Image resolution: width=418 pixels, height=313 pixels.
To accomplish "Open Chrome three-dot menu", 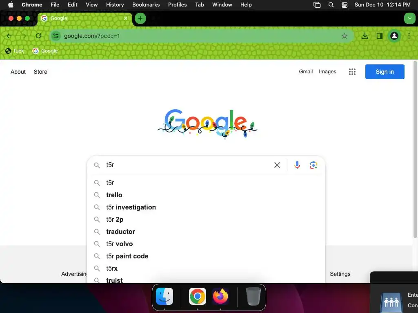I will (x=409, y=36).
